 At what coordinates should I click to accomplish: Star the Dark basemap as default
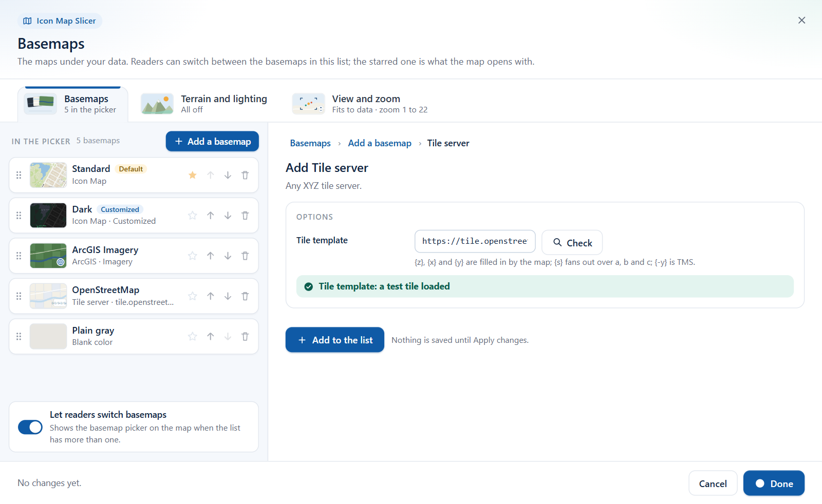(x=193, y=216)
